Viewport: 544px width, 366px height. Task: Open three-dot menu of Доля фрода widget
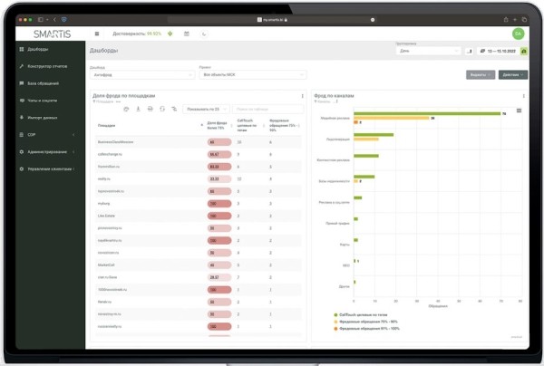click(302, 94)
